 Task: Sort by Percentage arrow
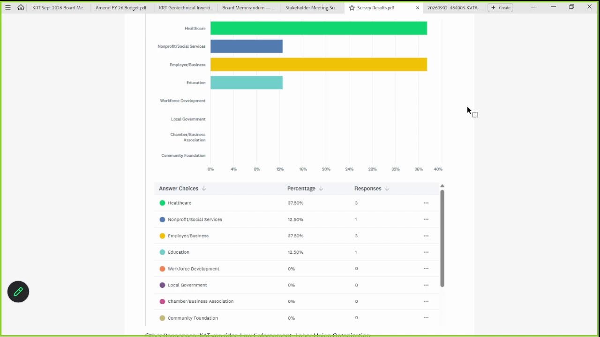[x=321, y=189]
